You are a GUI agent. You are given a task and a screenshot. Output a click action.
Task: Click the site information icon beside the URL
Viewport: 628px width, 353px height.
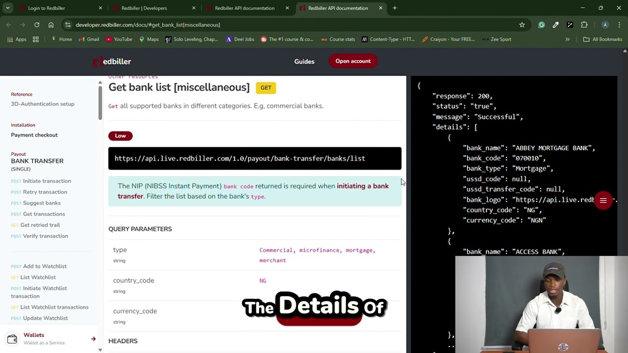(x=68, y=25)
